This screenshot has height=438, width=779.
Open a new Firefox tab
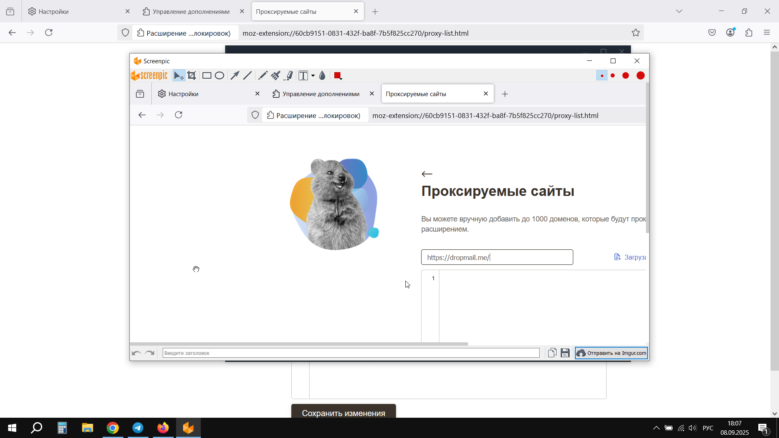(375, 12)
